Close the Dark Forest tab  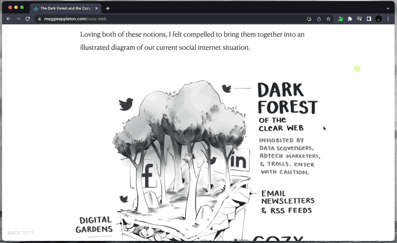pyautogui.click(x=97, y=9)
